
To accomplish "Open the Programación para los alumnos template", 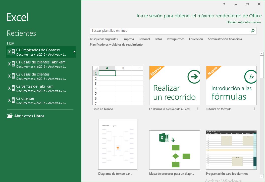I will 231,150.
